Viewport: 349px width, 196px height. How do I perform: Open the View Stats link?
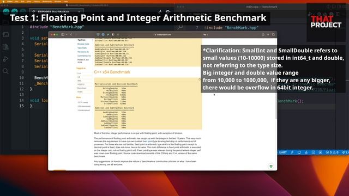[x=82, y=48]
